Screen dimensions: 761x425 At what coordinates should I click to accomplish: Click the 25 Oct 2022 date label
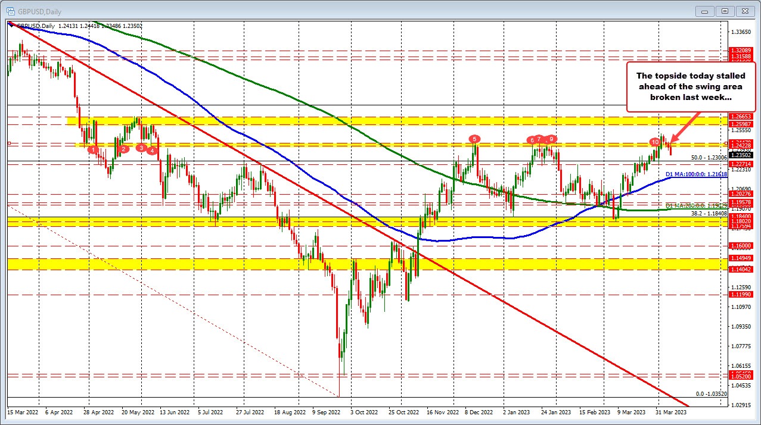(405, 411)
